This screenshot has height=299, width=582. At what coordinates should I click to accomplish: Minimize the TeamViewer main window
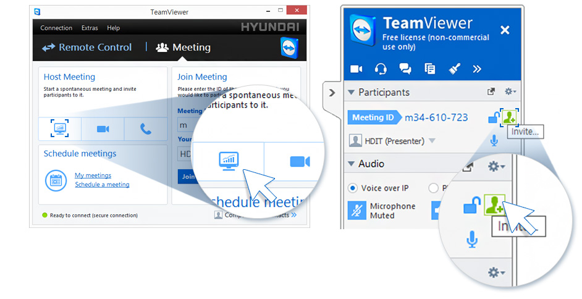(268, 11)
